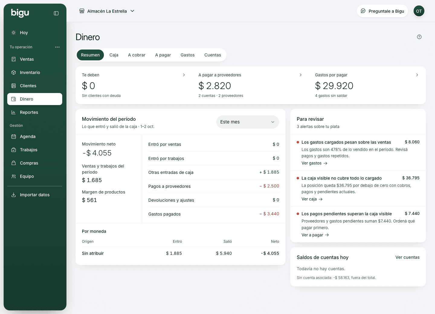Click the Equipo people icon
Viewport: 435px width, 314px height.
[x=14, y=176]
